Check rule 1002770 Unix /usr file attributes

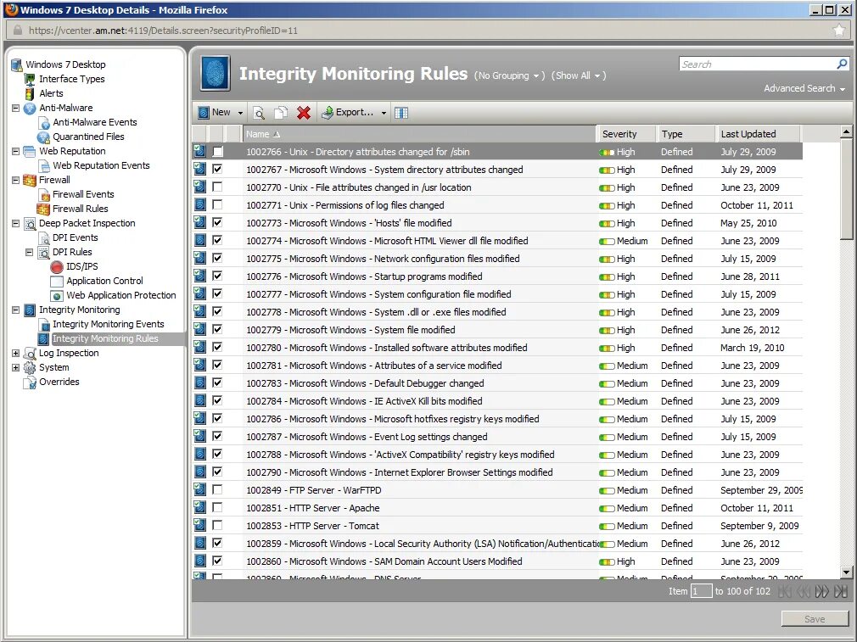(x=217, y=187)
